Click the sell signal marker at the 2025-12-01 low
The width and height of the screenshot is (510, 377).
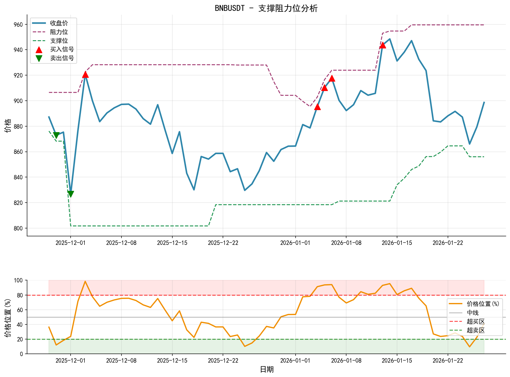click(71, 194)
